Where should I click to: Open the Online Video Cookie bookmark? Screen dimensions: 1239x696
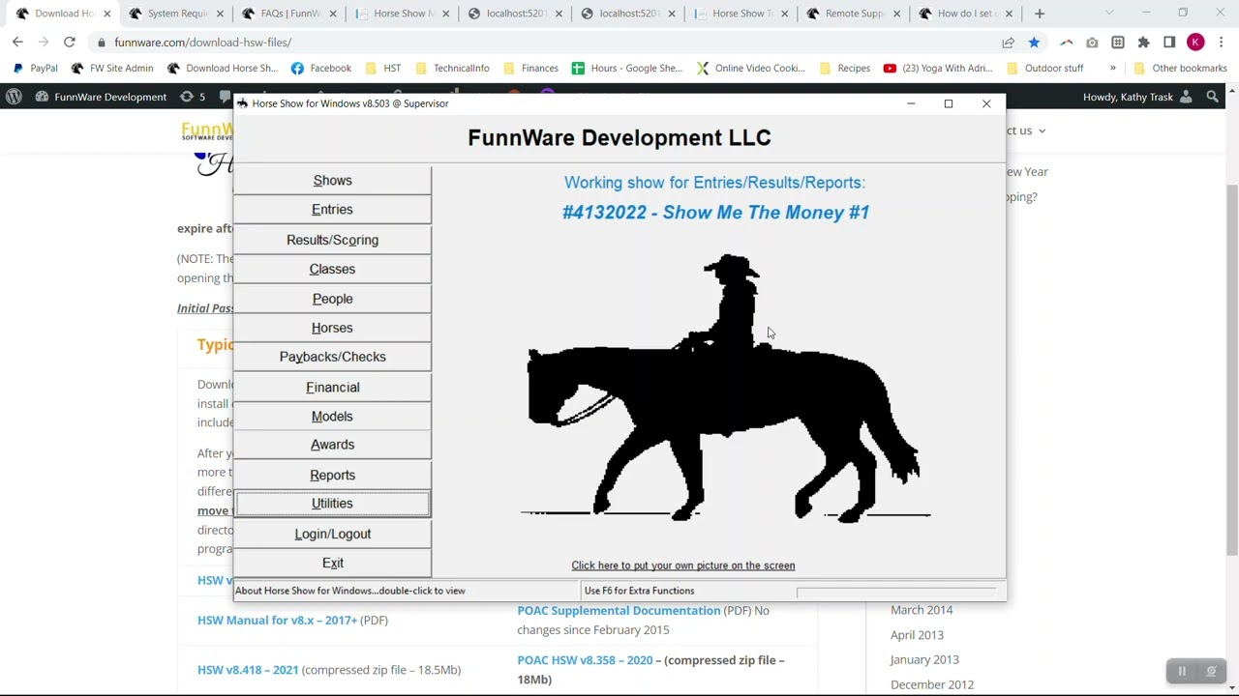coord(751,69)
